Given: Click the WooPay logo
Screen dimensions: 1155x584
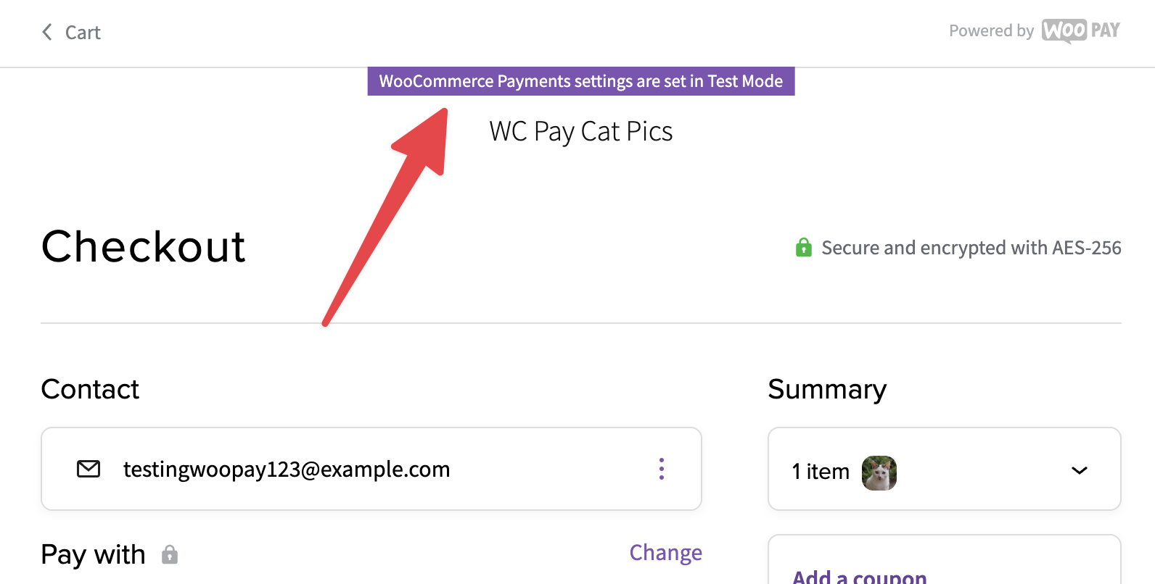Looking at the screenshot, I should tap(1081, 30).
